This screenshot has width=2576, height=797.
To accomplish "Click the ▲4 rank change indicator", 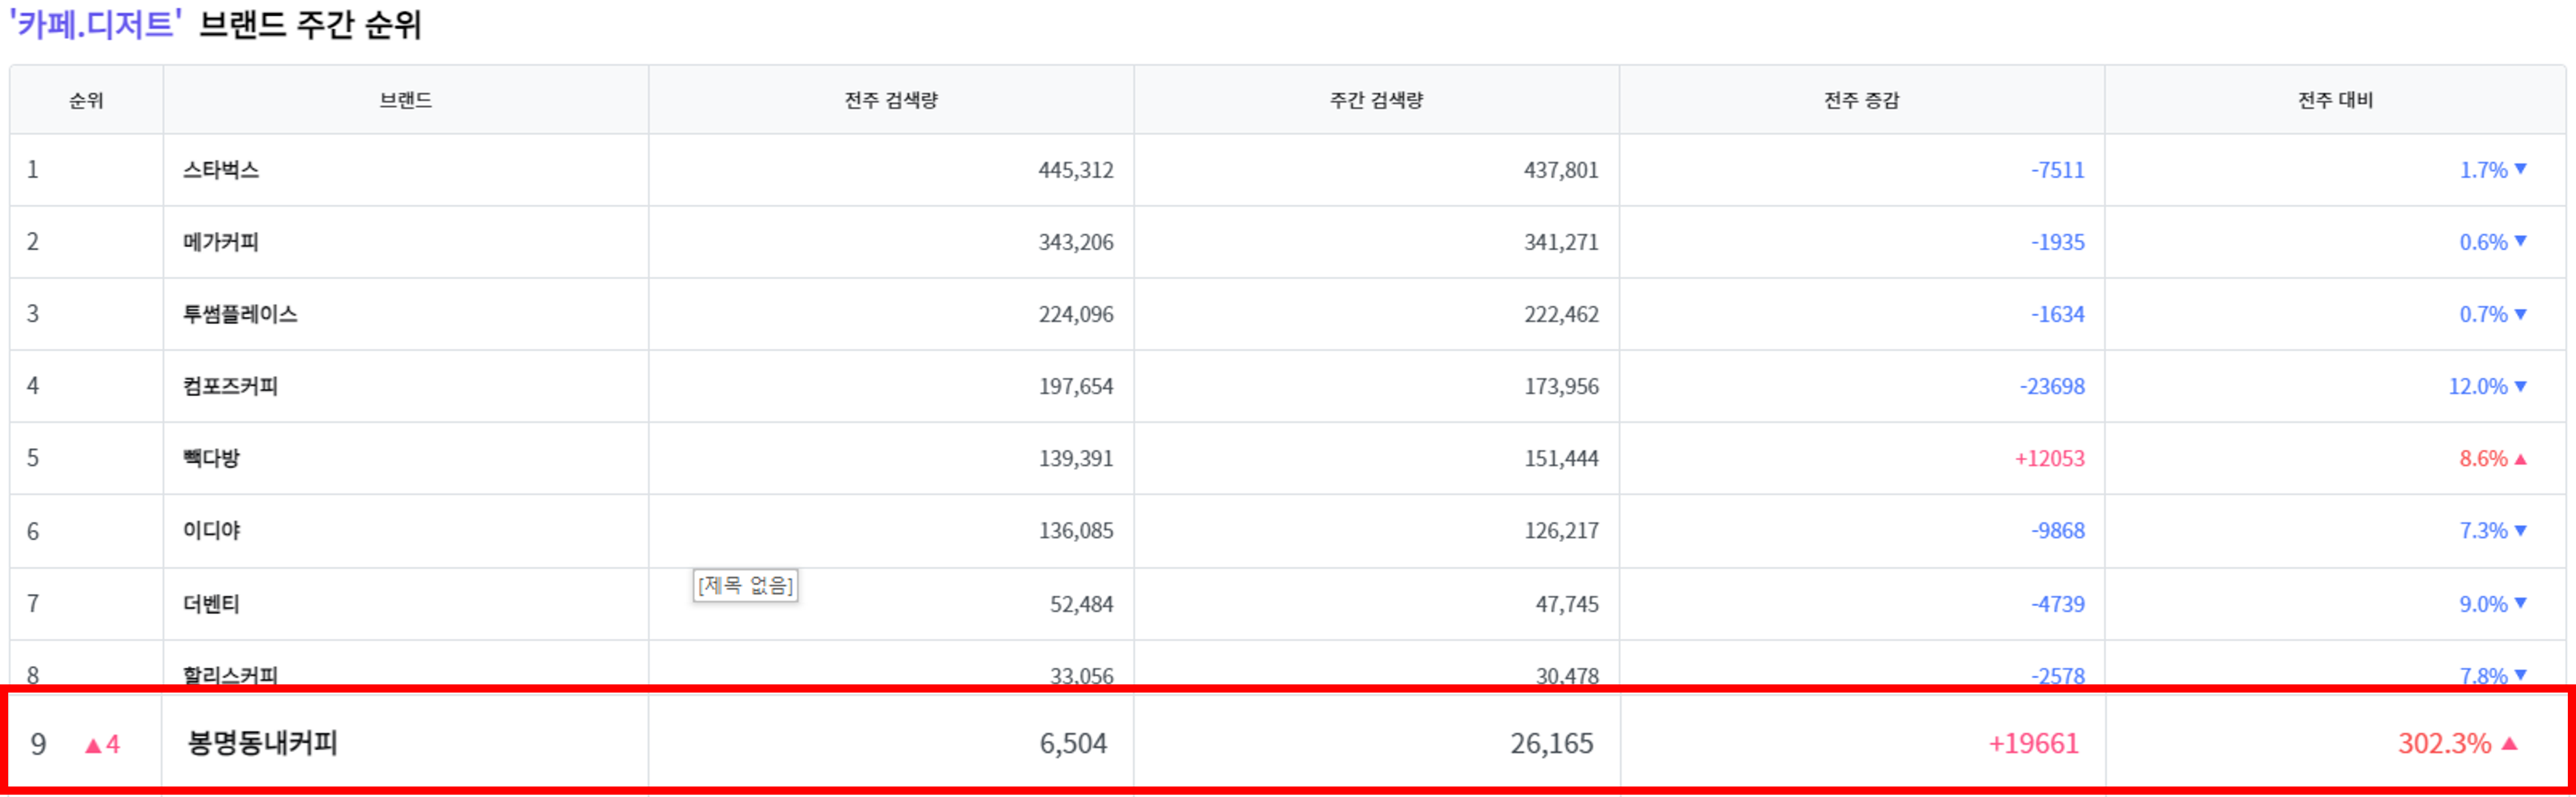I will coord(102,744).
